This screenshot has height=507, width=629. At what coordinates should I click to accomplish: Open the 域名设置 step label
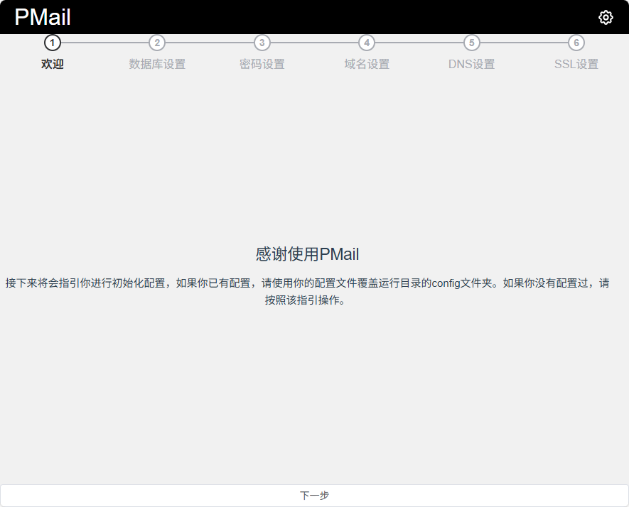click(x=367, y=64)
